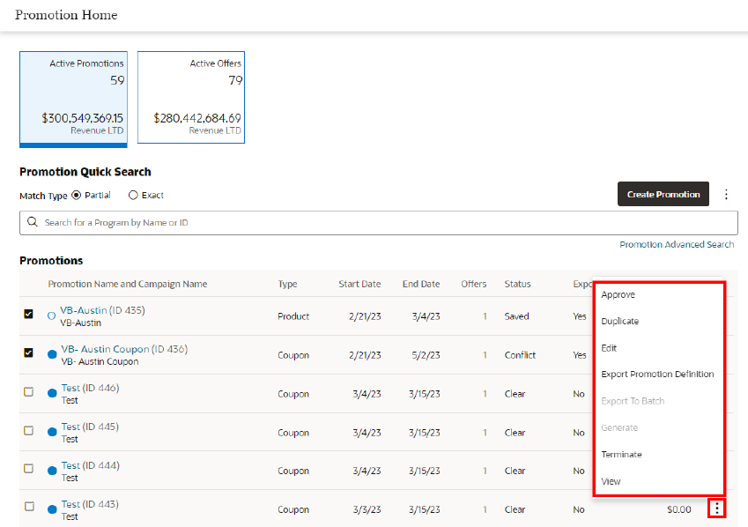This screenshot has width=748, height=527.
Task: Open the Test ID 445 promotion link
Action: tap(70, 427)
